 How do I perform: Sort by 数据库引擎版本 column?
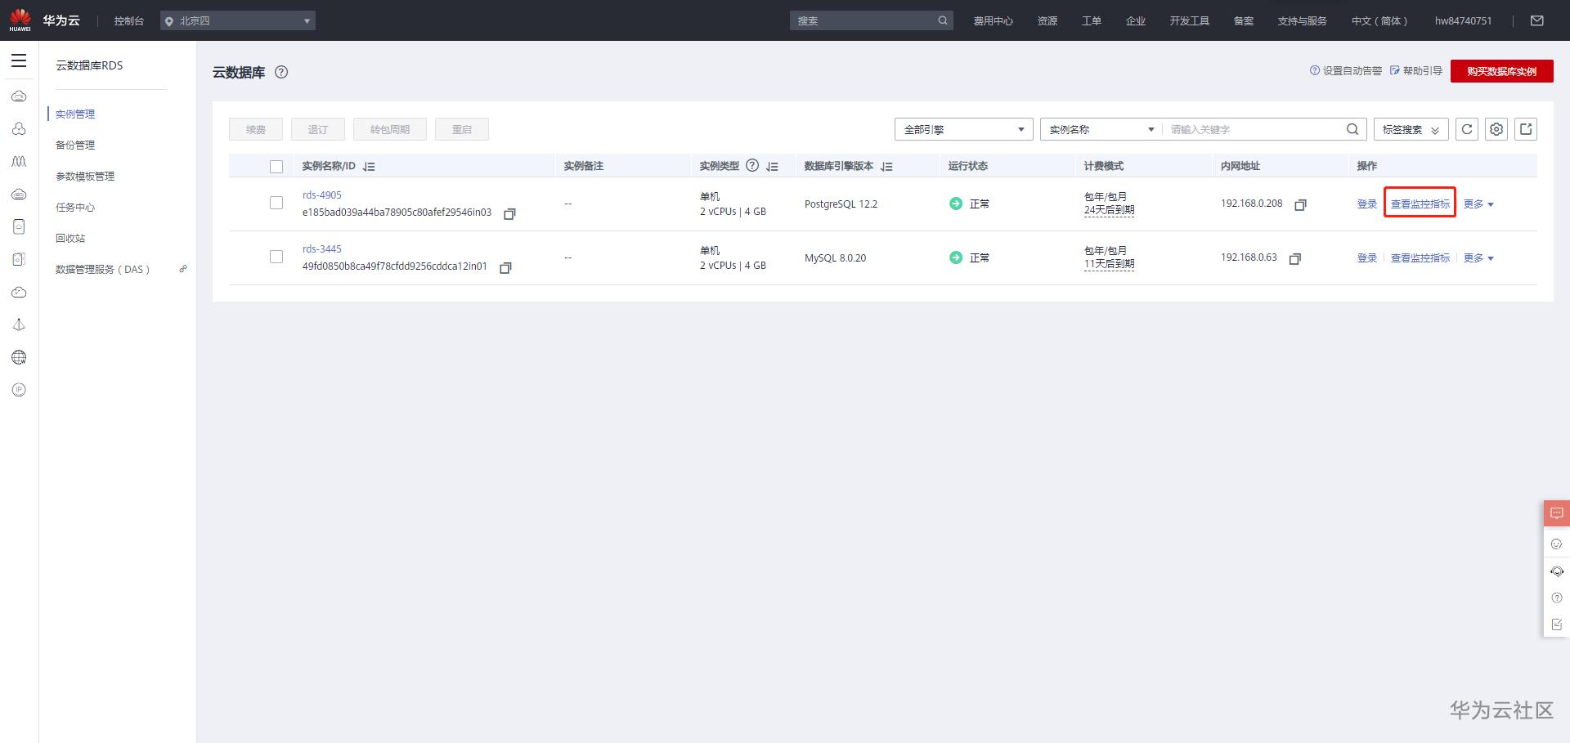coord(886,167)
